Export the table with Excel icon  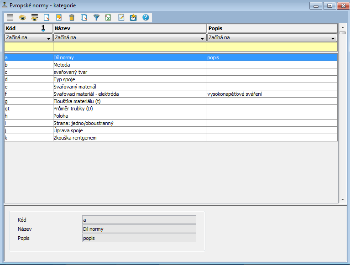tap(109, 18)
